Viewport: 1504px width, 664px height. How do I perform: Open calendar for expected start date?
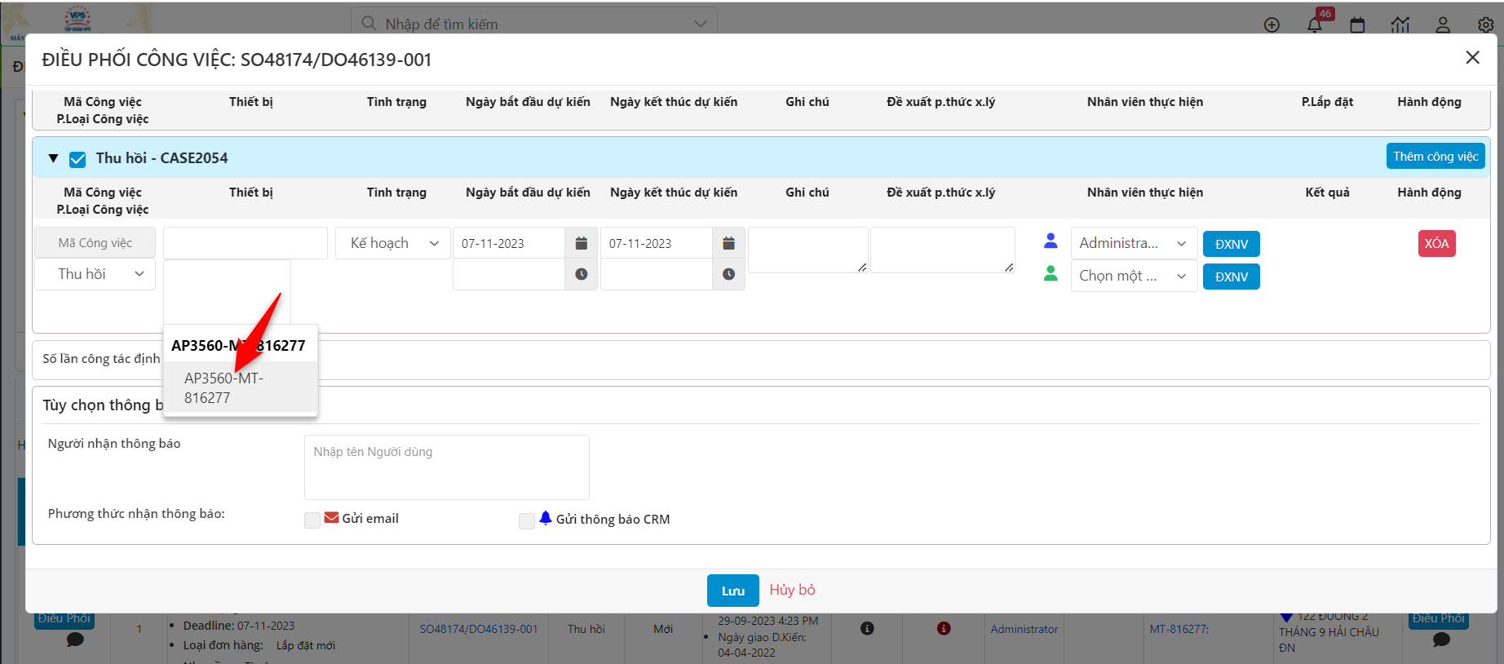[x=582, y=243]
